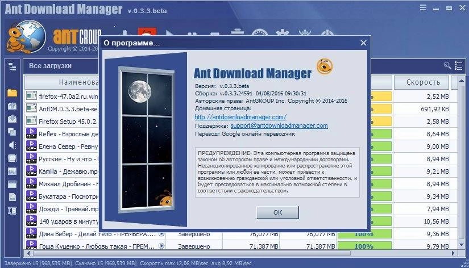469x268 pixels.
Task: Open the search magnifier in downloads header
Action: 447,65
